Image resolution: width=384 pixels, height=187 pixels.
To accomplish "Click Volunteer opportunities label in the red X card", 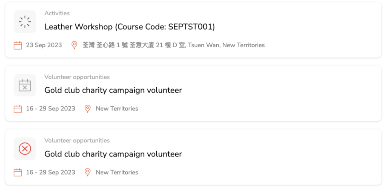I will [77, 141].
